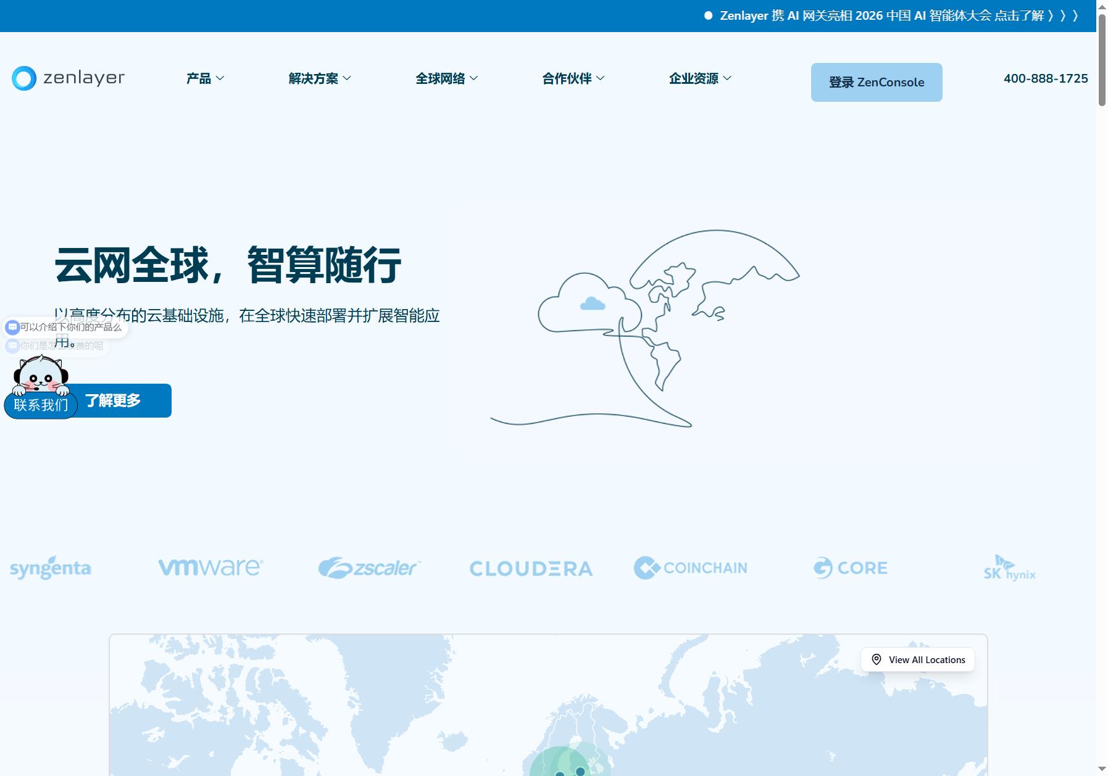Click the scrollbar down arrow
The height and width of the screenshot is (776, 1108).
click(1102, 769)
